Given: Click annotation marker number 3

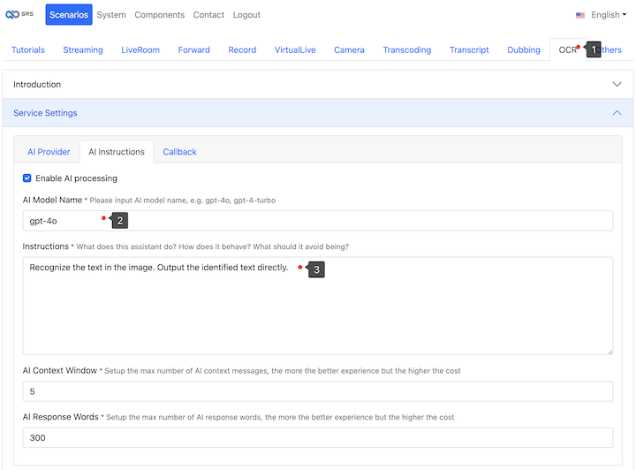Looking at the screenshot, I should coord(317,269).
